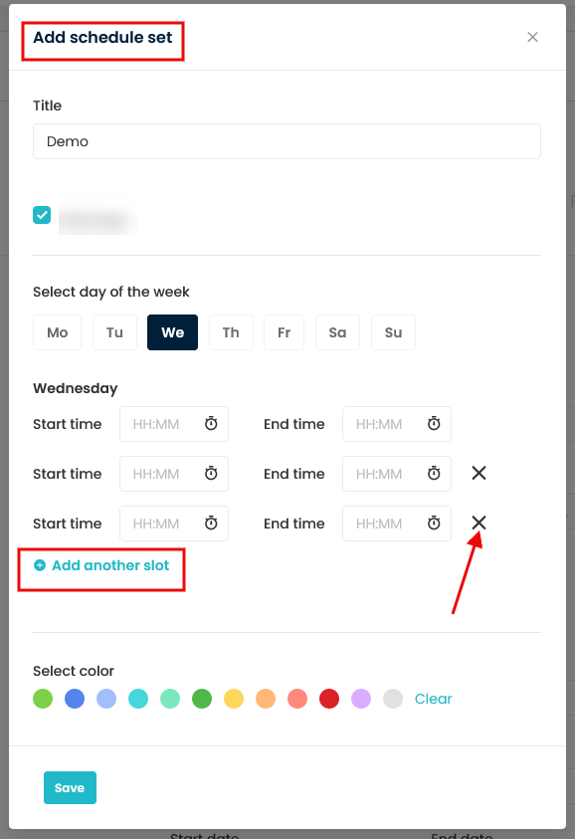Image resolution: width=575 pixels, height=839 pixels.
Task: Remove the second time slot row
Action: (479, 473)
